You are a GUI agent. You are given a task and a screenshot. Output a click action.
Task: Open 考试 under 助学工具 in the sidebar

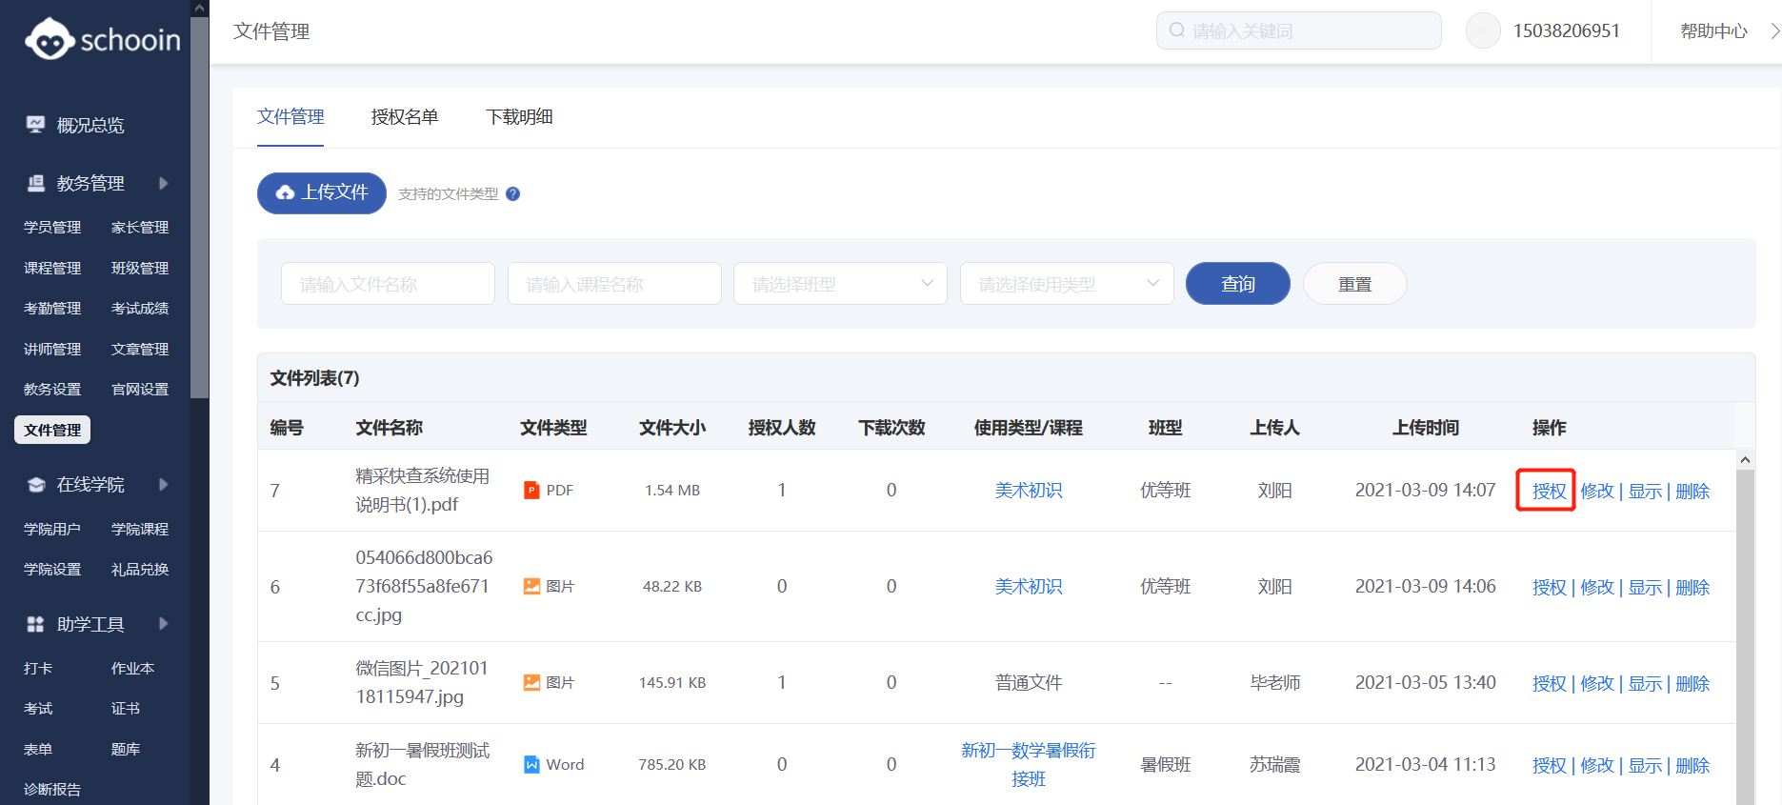point(38,708)
